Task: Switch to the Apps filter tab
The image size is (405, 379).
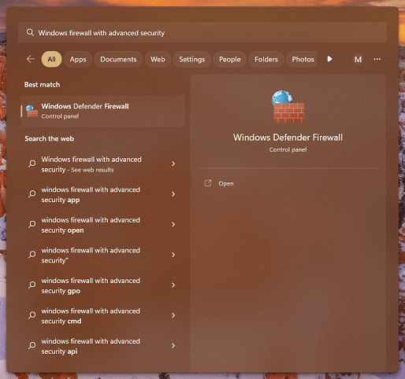Action: [78, 59]
